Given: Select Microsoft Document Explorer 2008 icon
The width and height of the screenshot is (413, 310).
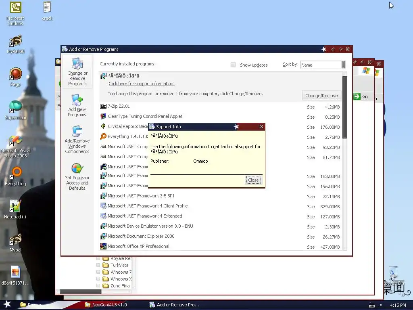Looking at the screenshot, I should pyautogui.click(x=103, y=236).
